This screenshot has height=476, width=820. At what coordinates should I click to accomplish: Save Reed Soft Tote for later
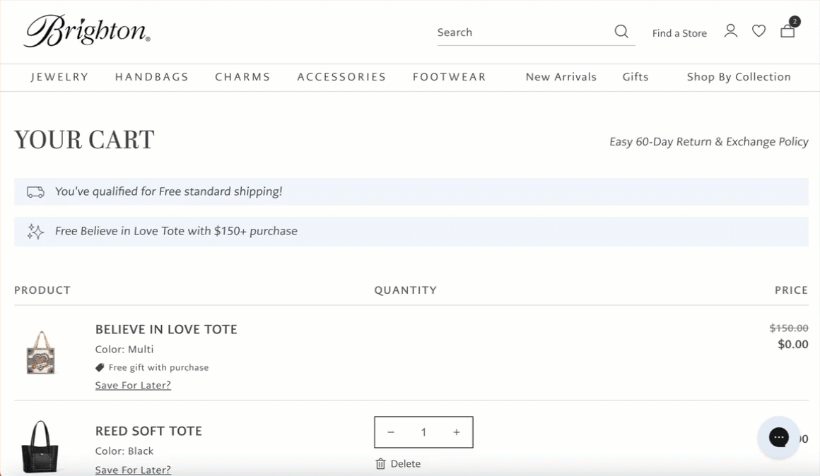(133, 470)
